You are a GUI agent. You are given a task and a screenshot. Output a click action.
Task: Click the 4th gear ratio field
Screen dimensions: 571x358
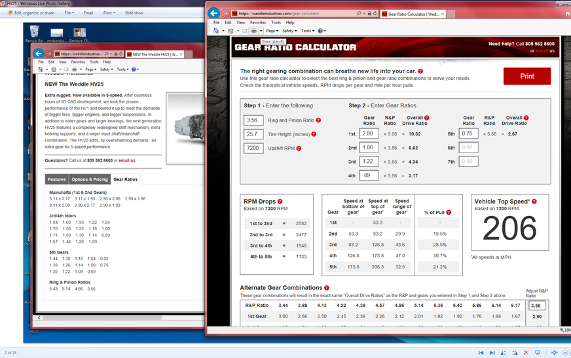[x=369, y=175]
